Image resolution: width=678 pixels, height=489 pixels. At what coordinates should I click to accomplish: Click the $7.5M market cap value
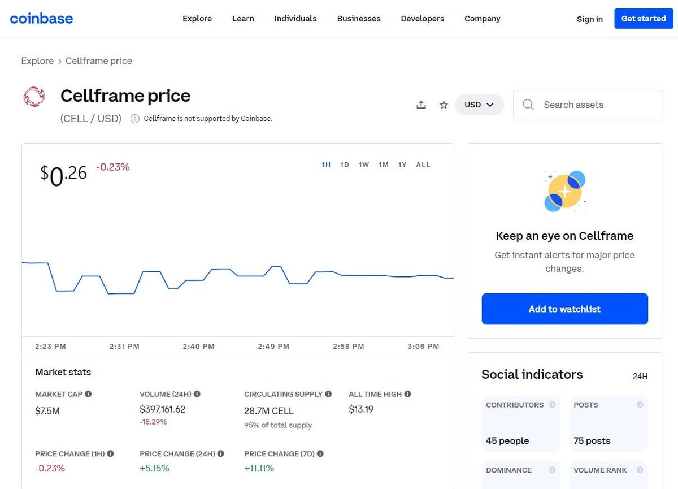click(47, 411)
